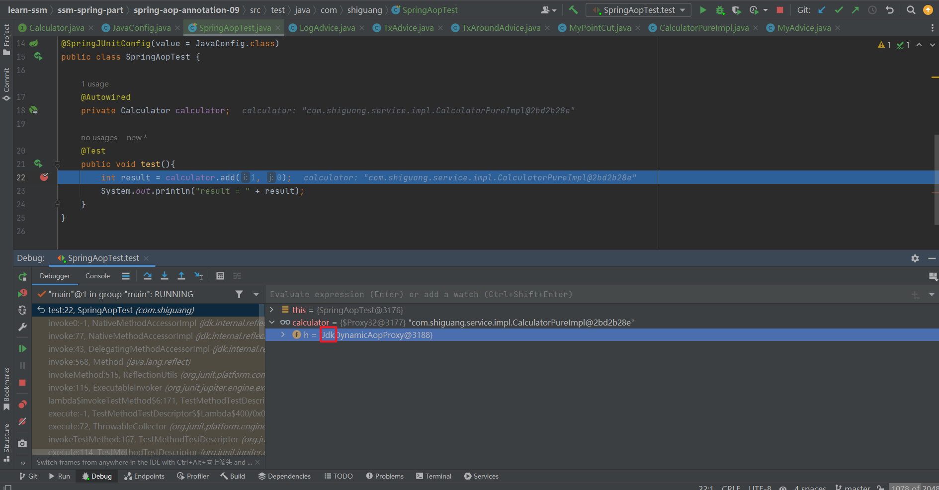
Task: Click breadcrumb 'spring-aop-annotation-09'
Action: coord(186,10)
